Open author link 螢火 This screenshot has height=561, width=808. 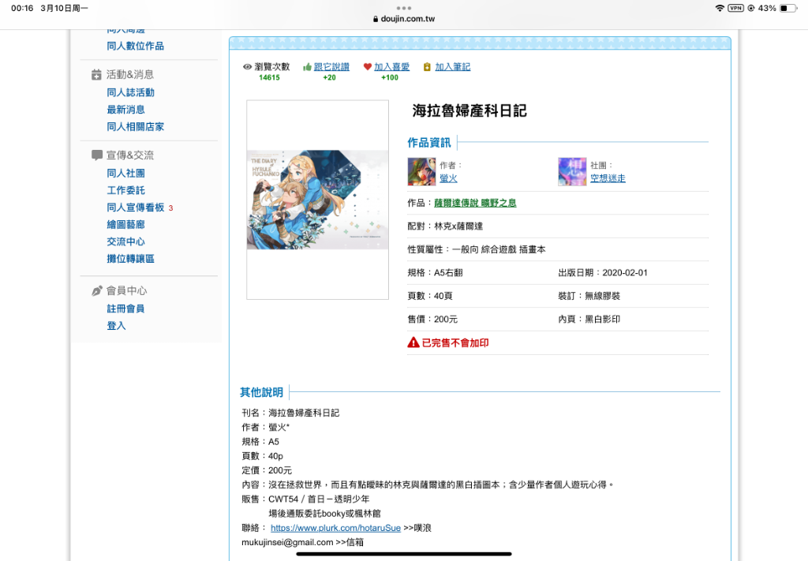click(448, 178)
